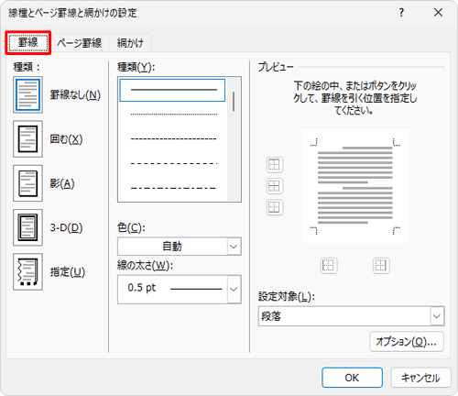The image size is (458, 396).
Task: Select the 指定(U) custom border icon
Action: 27,271
